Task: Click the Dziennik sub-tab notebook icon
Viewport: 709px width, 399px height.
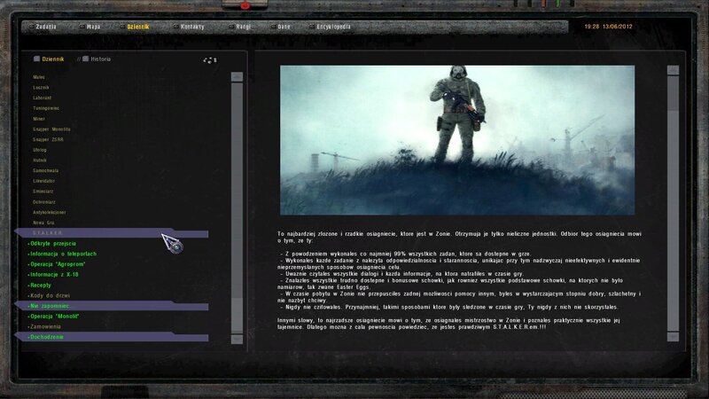Action: (36, 59)
